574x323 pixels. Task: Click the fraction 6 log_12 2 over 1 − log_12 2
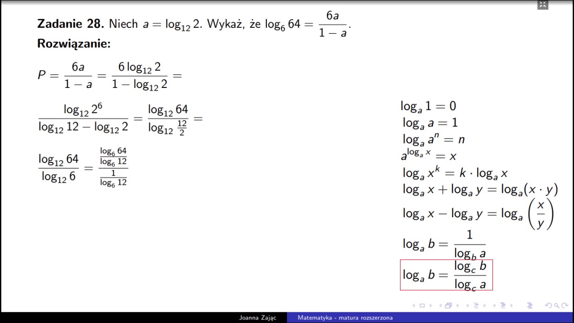(x=139, y=76)
